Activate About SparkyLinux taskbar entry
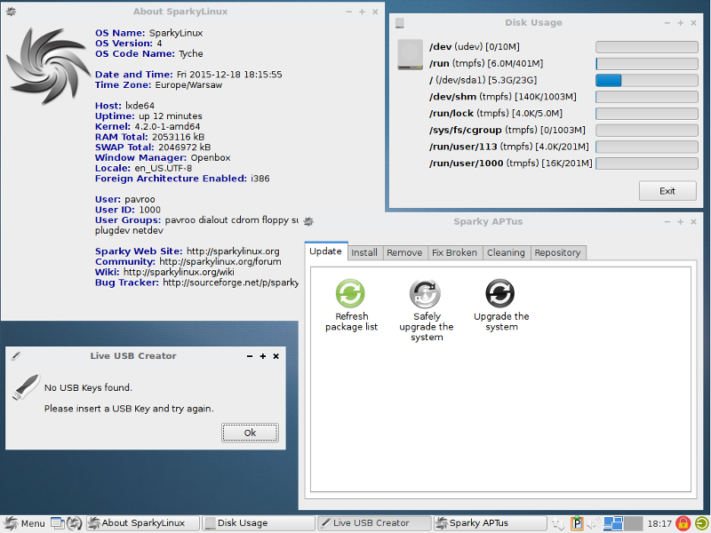This screenshot has height=533, width=711. point(143,523)
